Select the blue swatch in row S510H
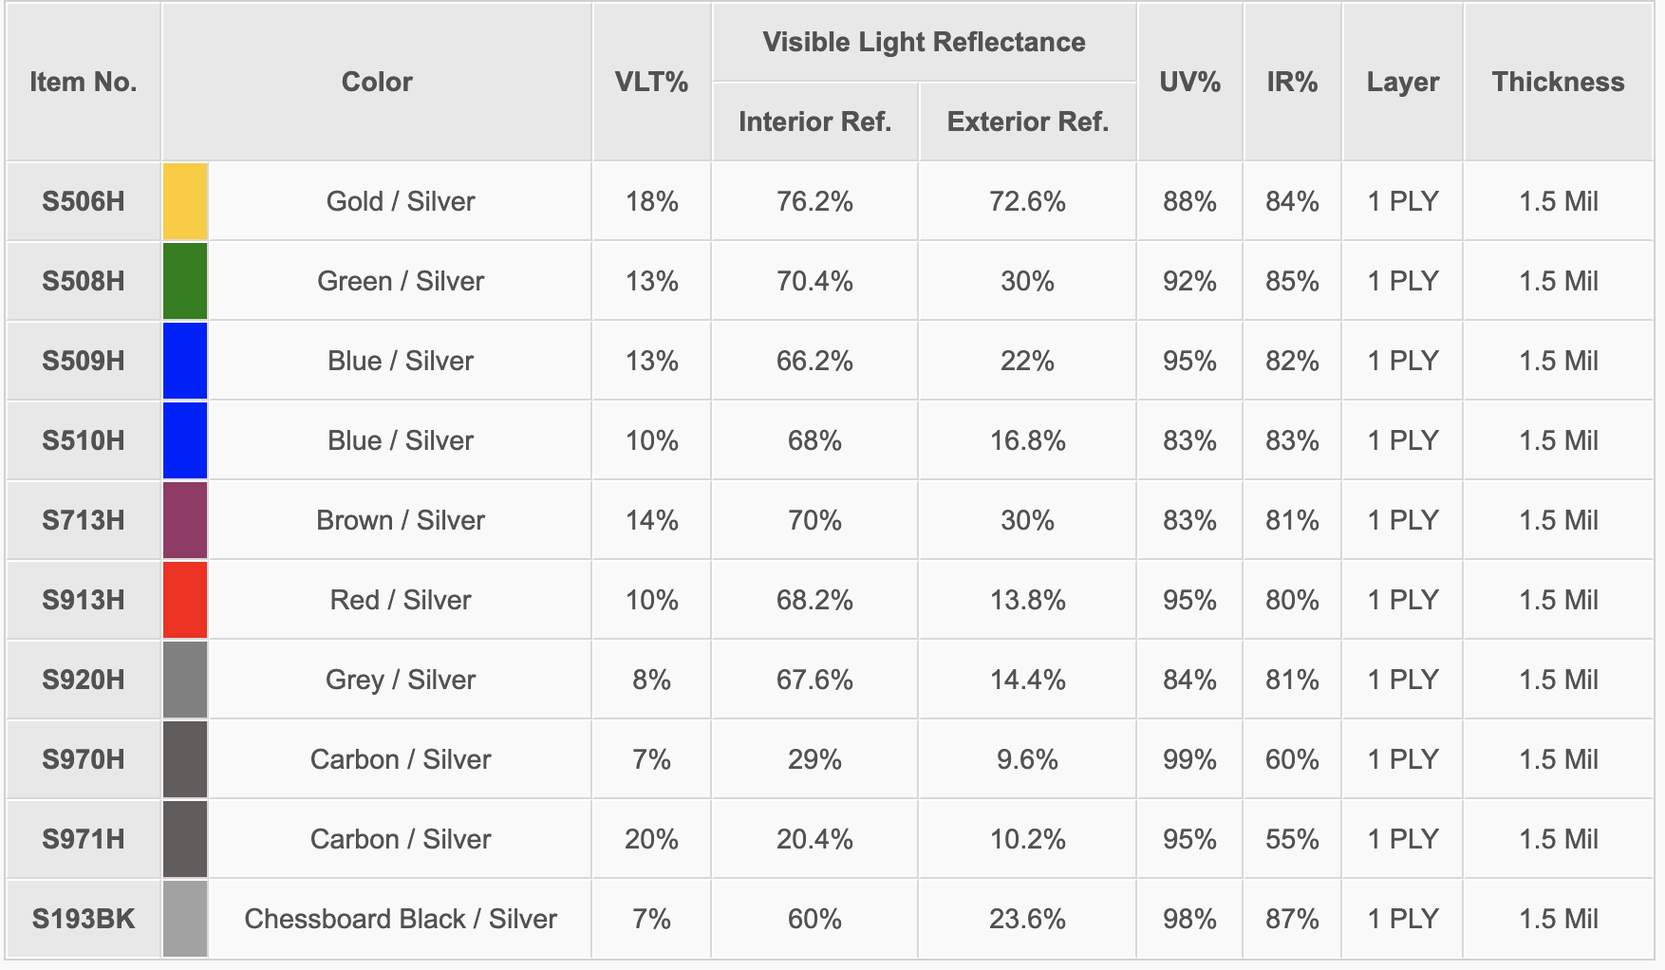This screenshot has height=970, width=1665. 185,440
